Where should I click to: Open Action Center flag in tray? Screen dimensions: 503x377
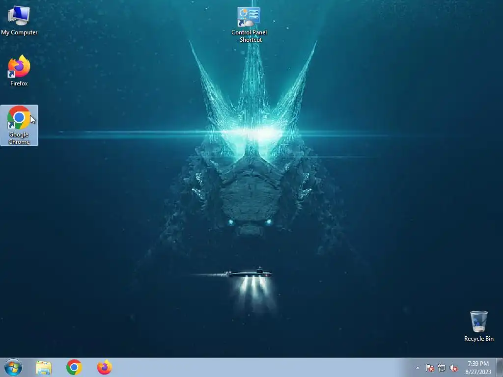pyautogui.click(x=430, y=368)
